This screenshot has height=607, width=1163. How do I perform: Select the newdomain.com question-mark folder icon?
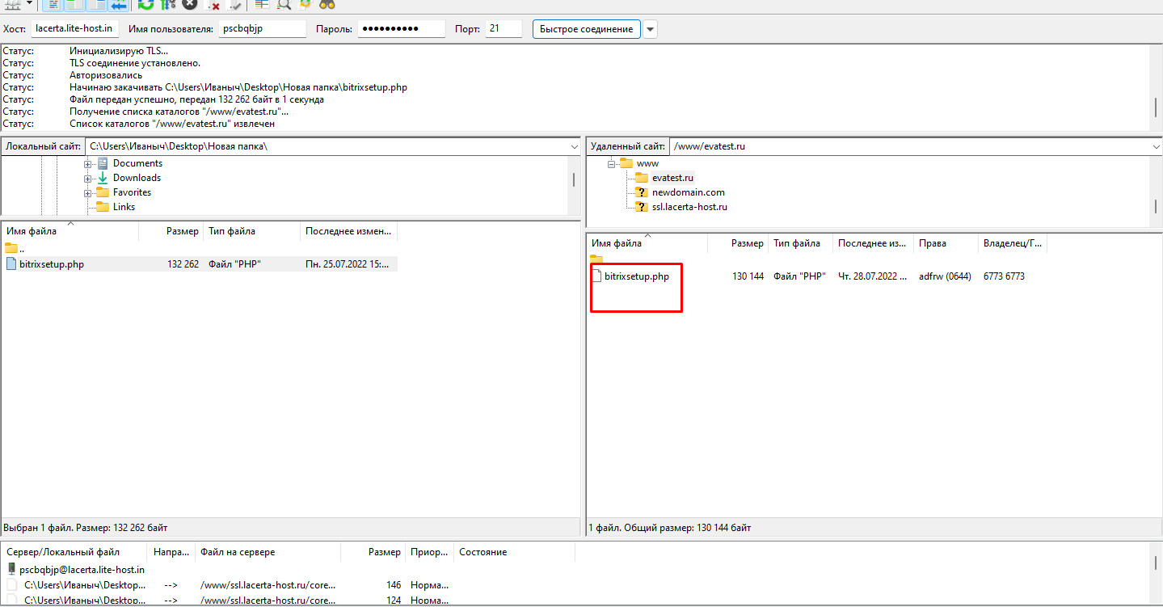pyautogui.click(x=642, y=192)
